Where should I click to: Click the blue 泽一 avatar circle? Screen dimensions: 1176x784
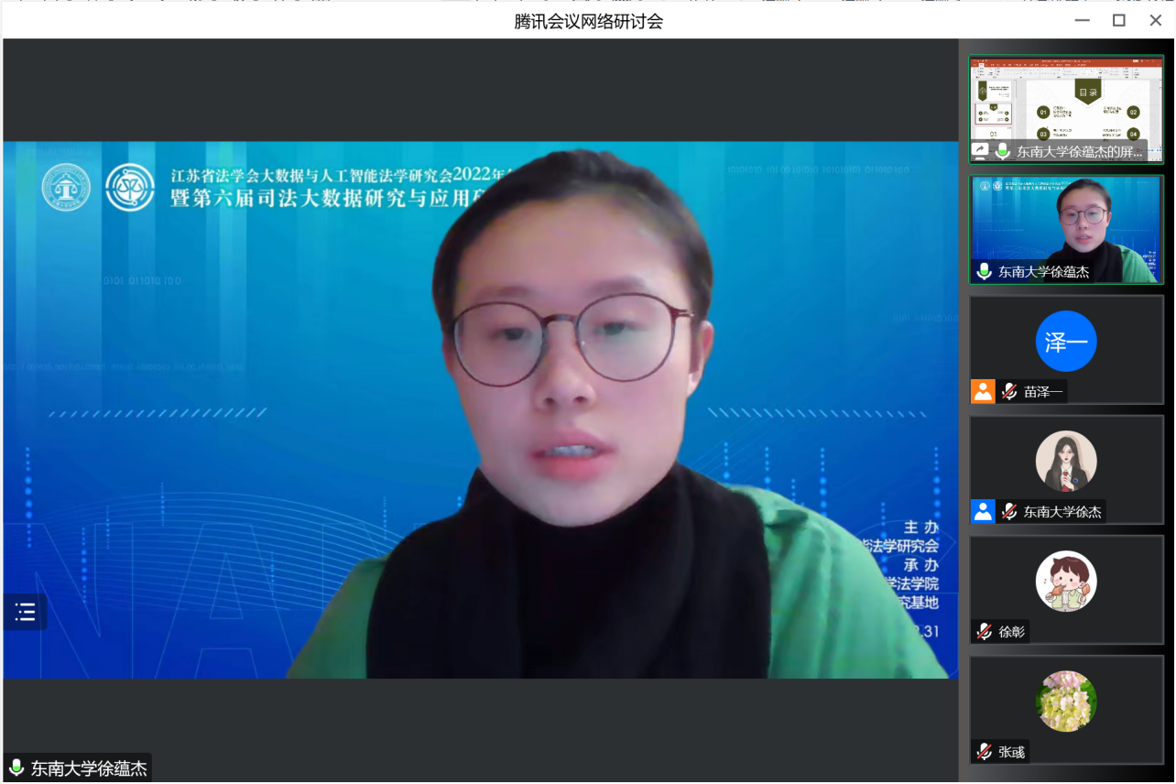tap(1066, 342)
